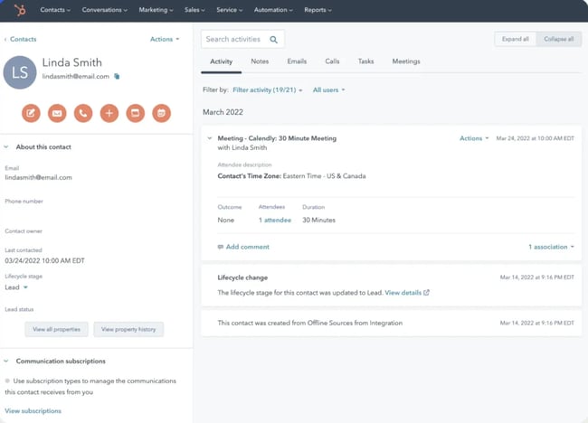
Task: Collapse the About this contact section
Action: 6,147
